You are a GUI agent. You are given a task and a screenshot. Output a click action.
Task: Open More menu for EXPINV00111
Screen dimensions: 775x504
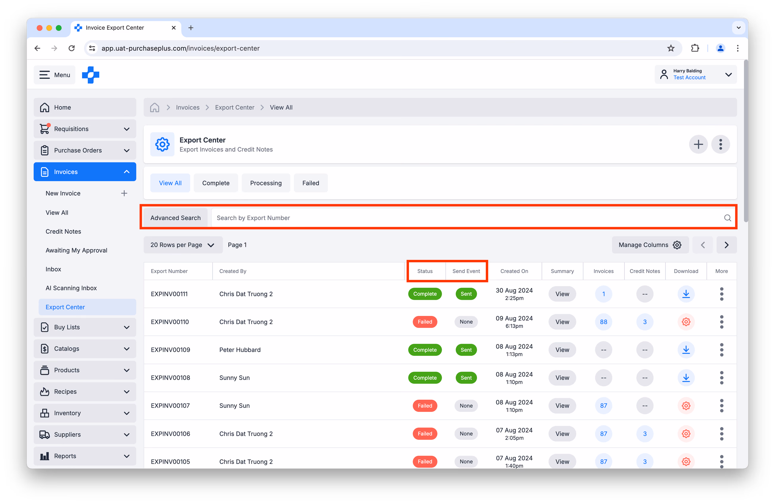722,294
